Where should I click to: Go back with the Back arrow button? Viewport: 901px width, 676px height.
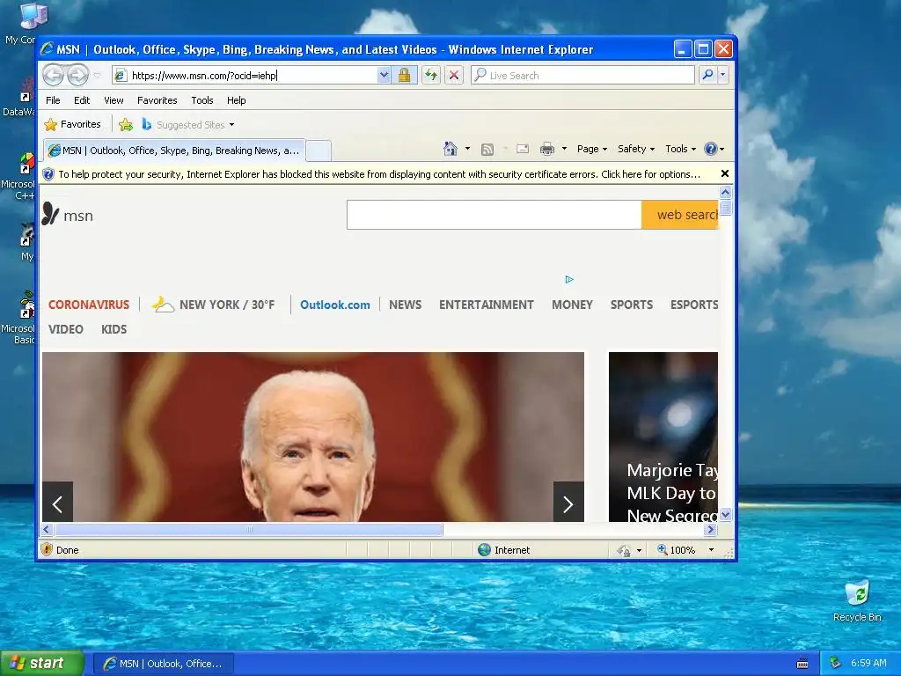[x=54, y=75]
